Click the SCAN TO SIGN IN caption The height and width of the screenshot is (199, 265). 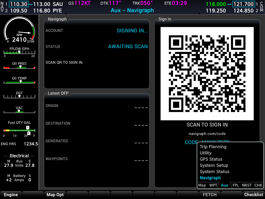click(x=207, y=125)
